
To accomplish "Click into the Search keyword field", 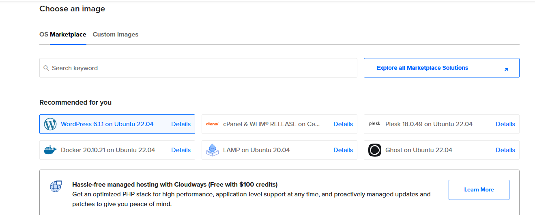I will (x=198, y=68).
